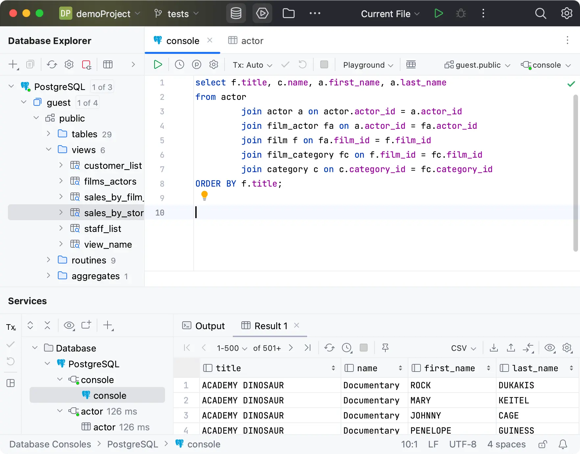Click PostgreSQL in the status bar breadcrumb

(x=133, y=444)
